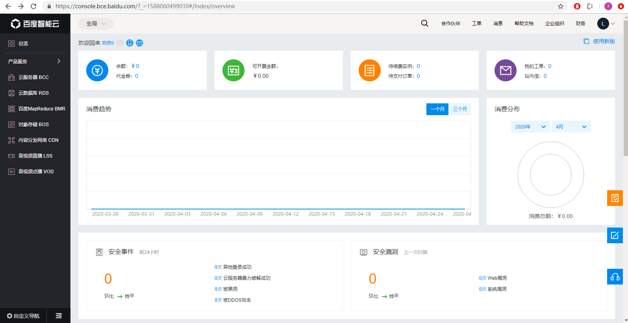Click the 余额 ¥0 value
The image size is (628, 323).
[135, 66]
